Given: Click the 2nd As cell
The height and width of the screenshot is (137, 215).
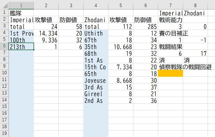Looking at the screenshot, I should pos(96,100).
